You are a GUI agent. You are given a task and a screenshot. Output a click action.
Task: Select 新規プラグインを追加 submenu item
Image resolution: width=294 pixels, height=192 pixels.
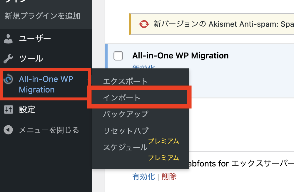point(43,16)
